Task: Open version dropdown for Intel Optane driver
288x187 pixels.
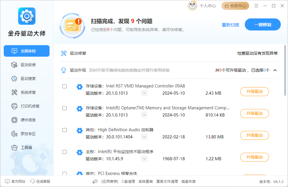Action: click(144, 115)
